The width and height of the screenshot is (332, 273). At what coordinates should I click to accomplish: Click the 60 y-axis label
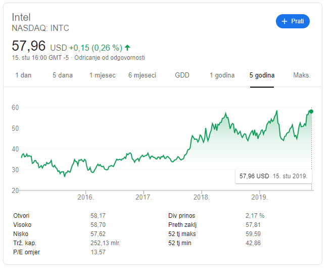point(15,107)
